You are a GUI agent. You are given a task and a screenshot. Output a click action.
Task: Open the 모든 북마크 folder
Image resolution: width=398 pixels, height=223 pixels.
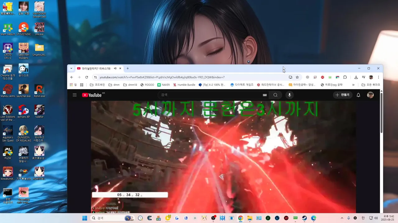[x=371, y=85]
